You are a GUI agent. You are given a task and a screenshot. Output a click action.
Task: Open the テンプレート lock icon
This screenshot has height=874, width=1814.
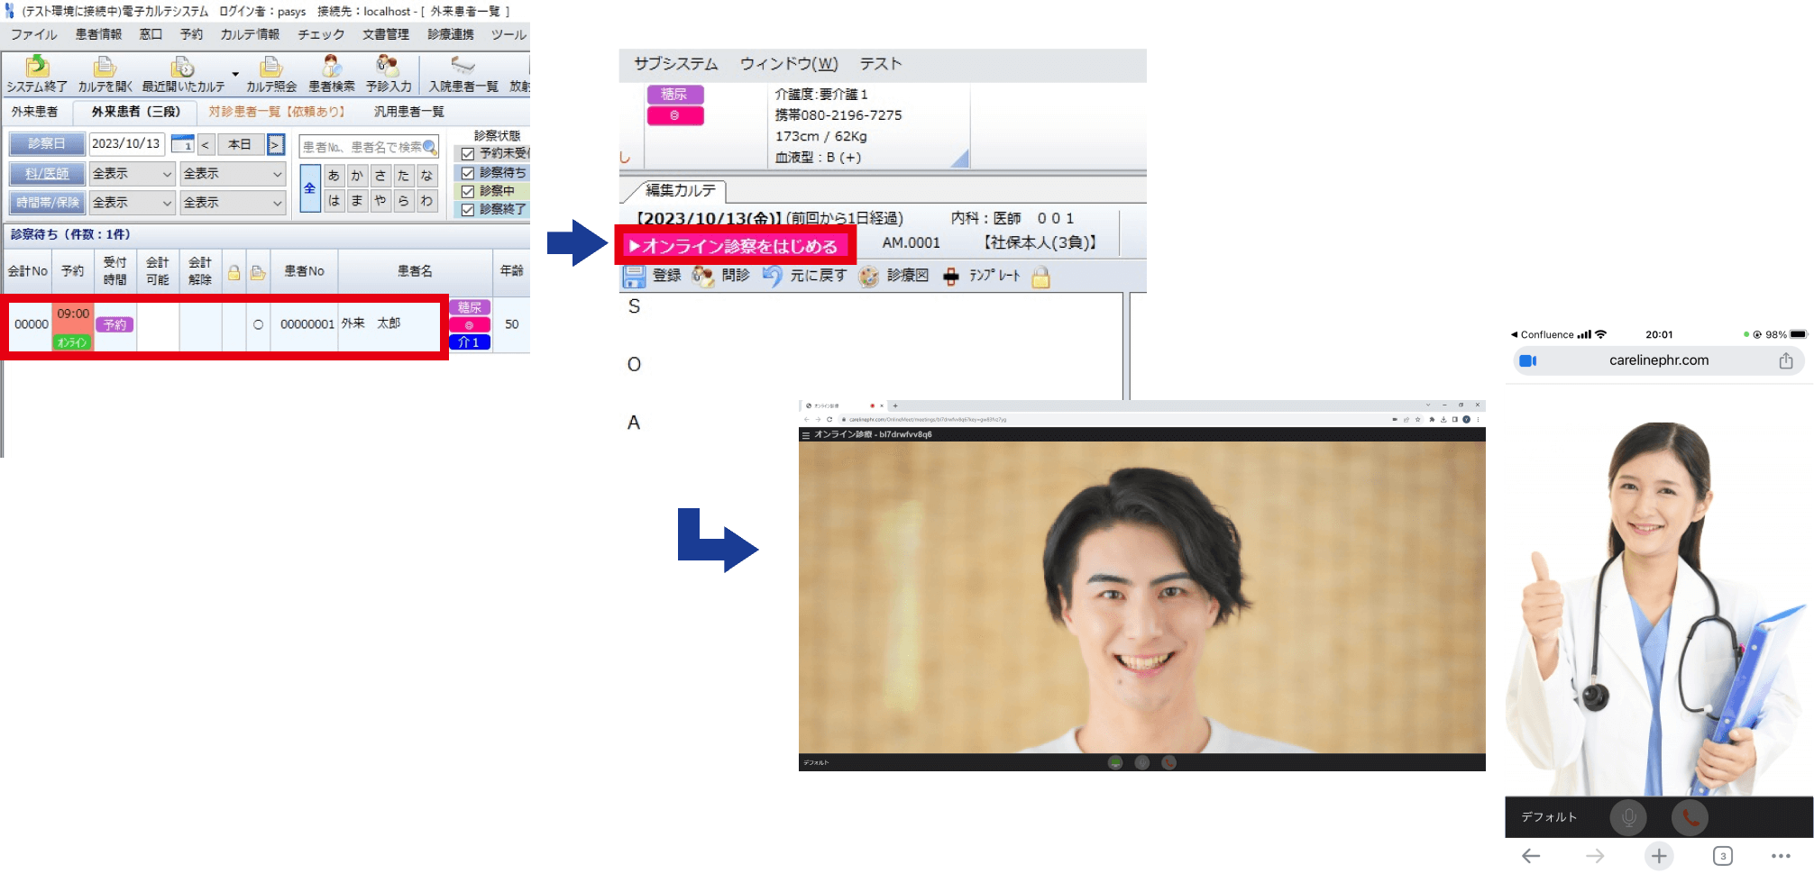click(x=1041, y=276)
